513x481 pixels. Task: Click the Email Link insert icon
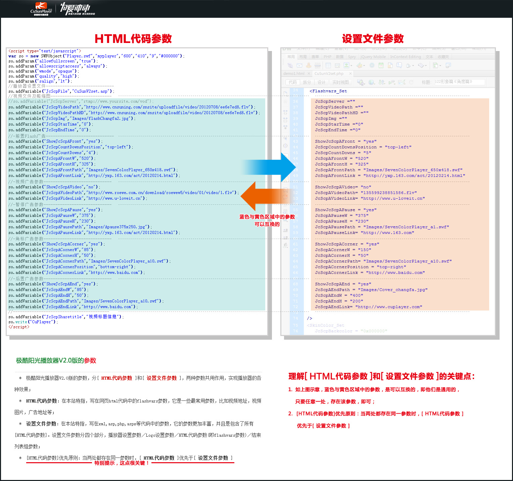click(x=299, y=65)
